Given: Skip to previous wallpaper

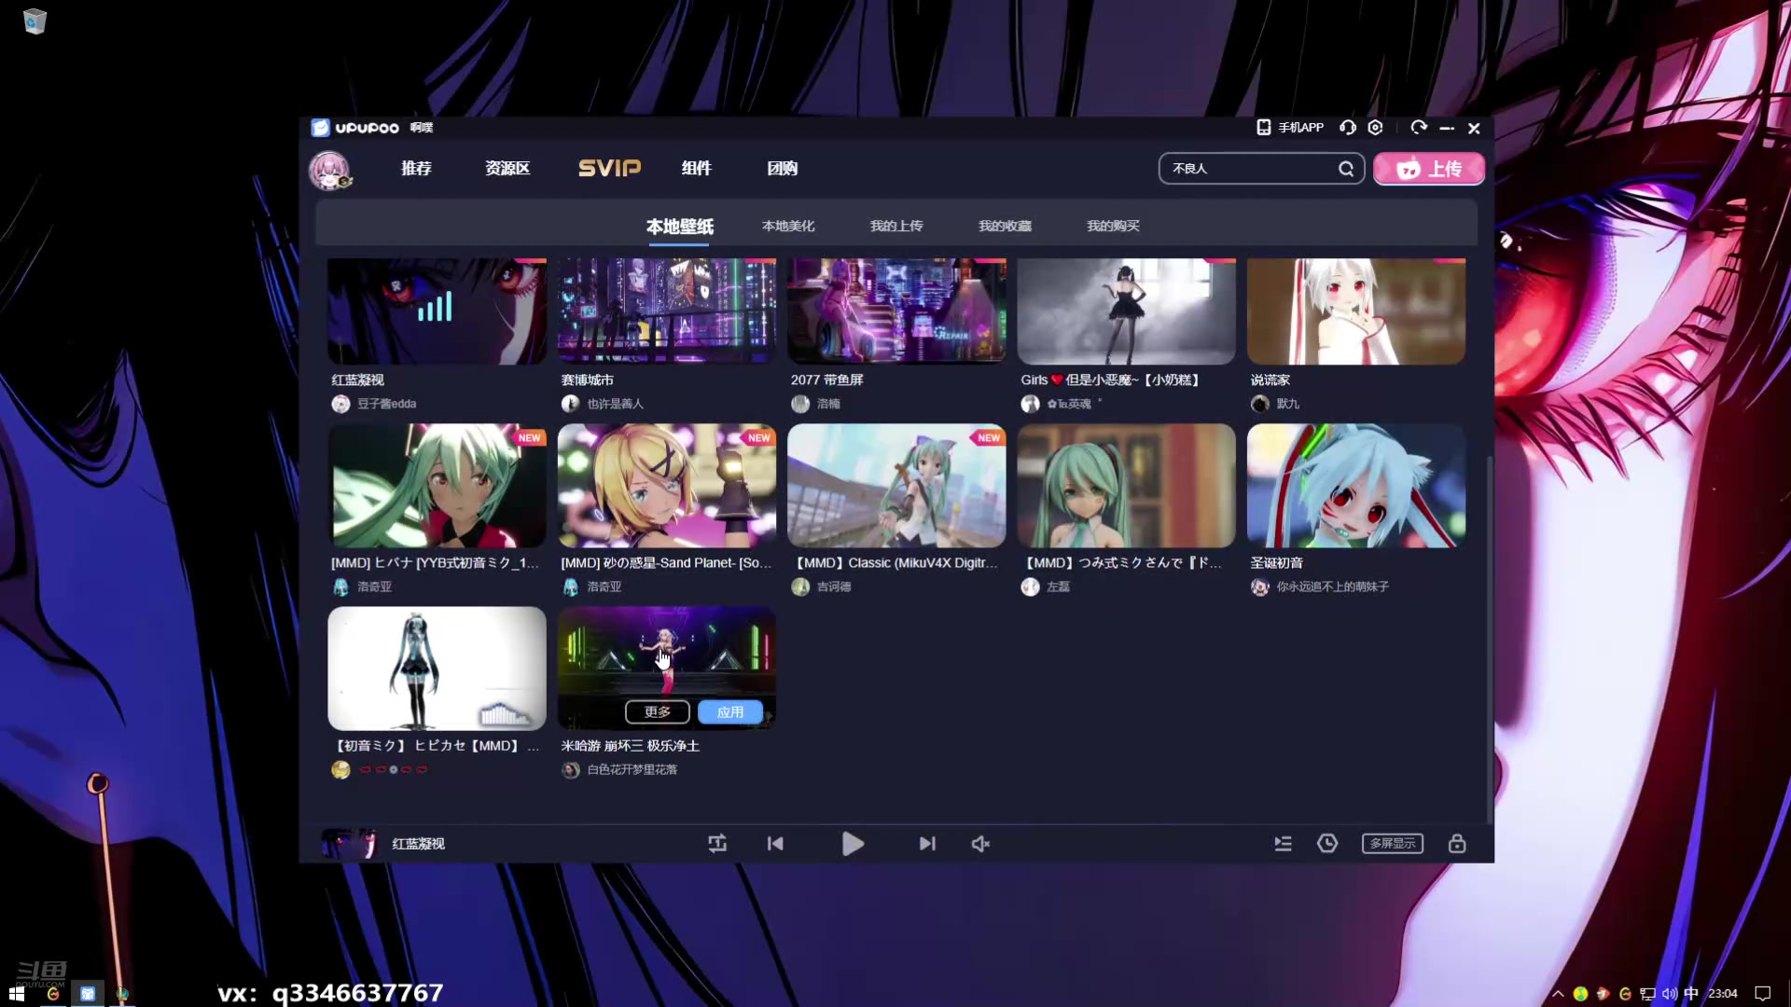Looking at the screenshot, I should [x=775, y=844].
